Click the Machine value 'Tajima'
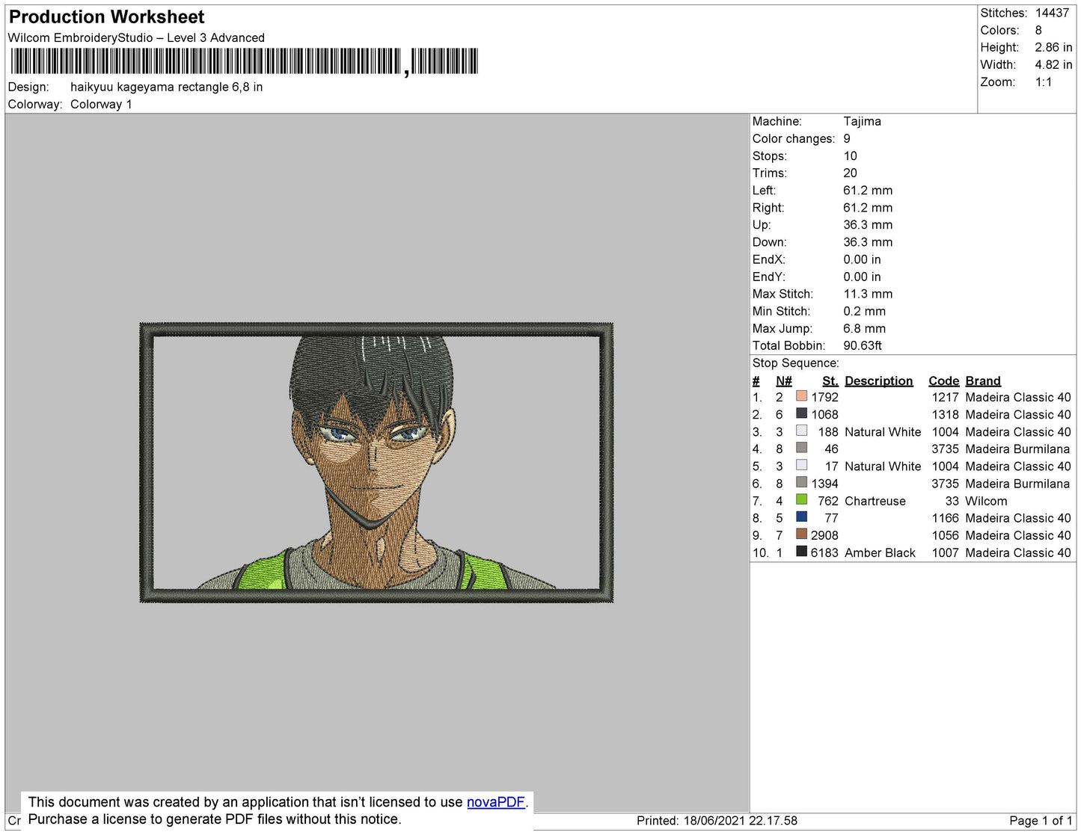This screenshot has height=835, width=1081. click(862, 121)
